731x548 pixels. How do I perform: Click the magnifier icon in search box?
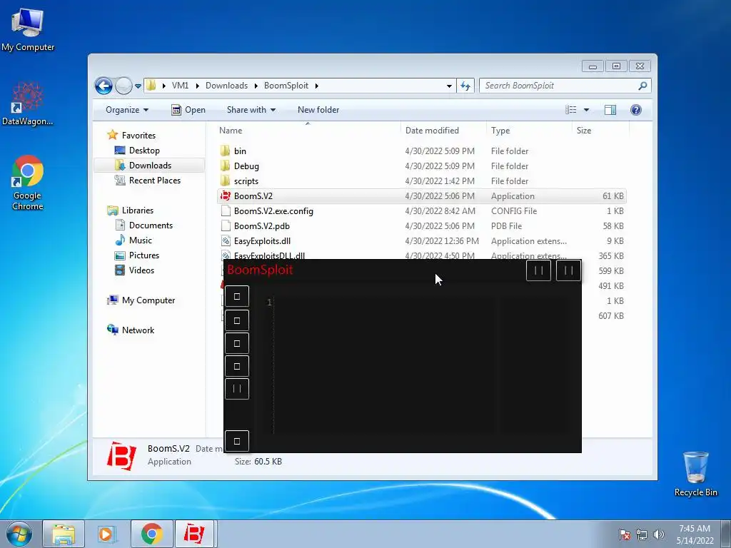[x=642, y=86]
